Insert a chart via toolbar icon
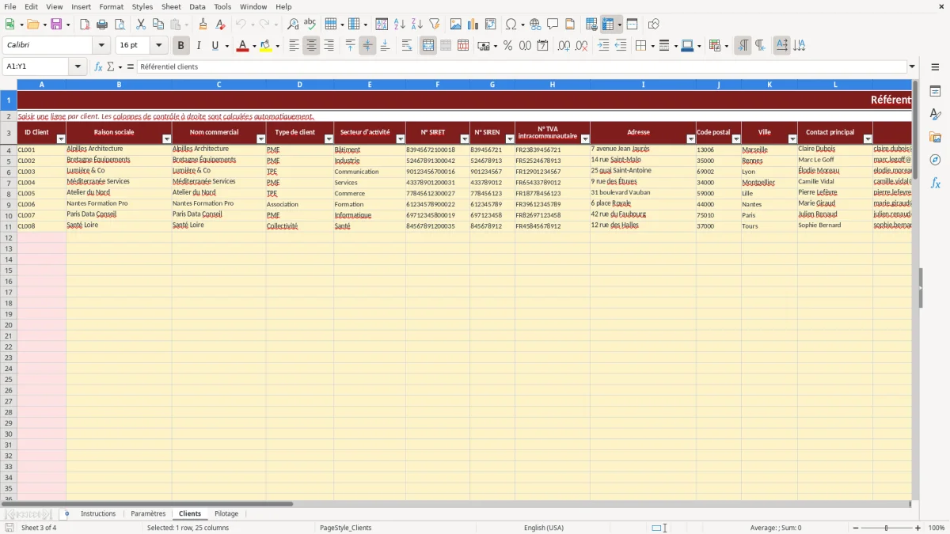The height and width of the screenshot is (534, 950). tap(473, 25)
